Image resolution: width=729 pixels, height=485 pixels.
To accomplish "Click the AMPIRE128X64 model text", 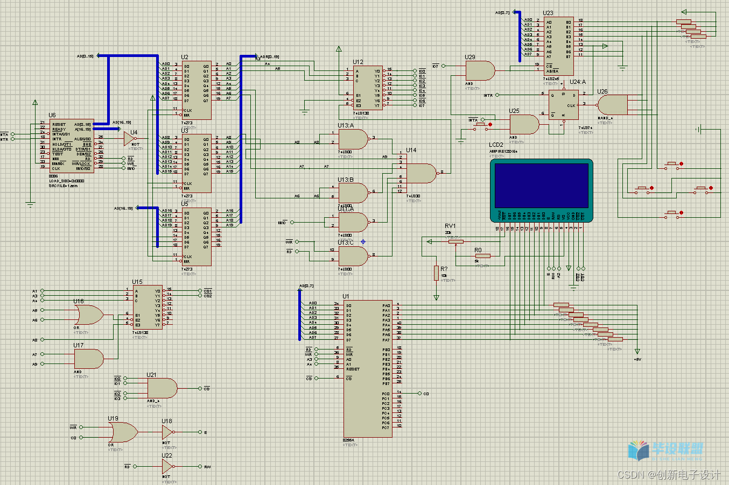I will 503,152.
